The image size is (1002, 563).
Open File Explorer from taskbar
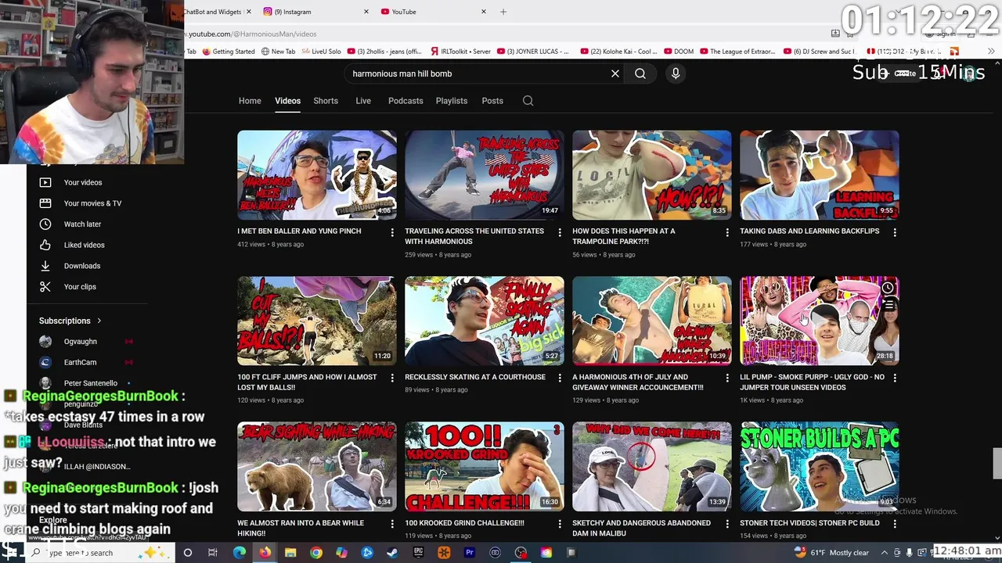coord(290,553)
